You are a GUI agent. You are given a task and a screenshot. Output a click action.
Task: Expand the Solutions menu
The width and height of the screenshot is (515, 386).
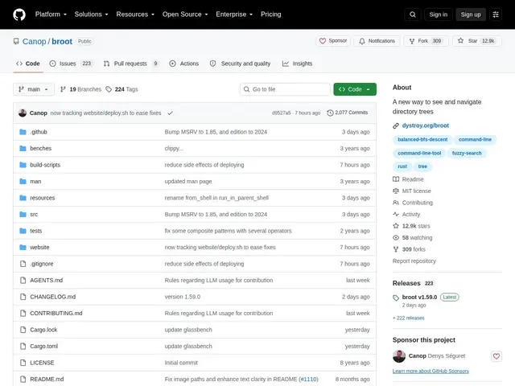(x=91, y=14)
